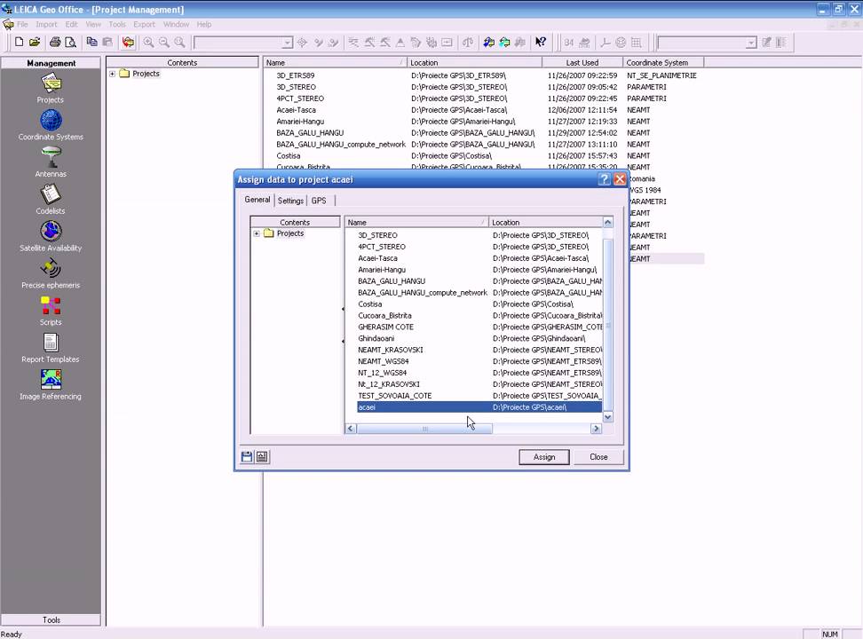Click the Print toolbar icon
The image size is (863, 639).
(55, 43)
